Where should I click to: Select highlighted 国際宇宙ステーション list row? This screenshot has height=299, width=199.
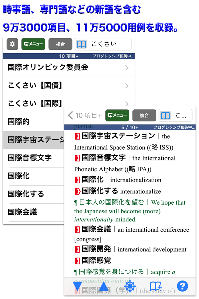pyautogui.click(x=34, y=140)
